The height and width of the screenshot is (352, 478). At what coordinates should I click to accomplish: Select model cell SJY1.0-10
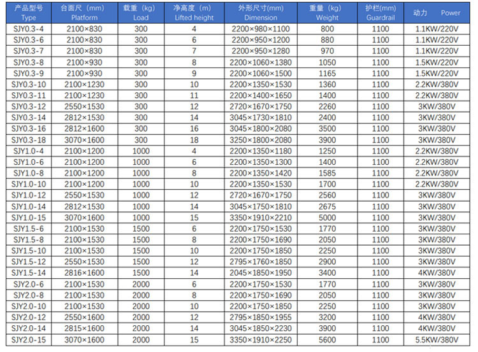[x=29, y=184]
